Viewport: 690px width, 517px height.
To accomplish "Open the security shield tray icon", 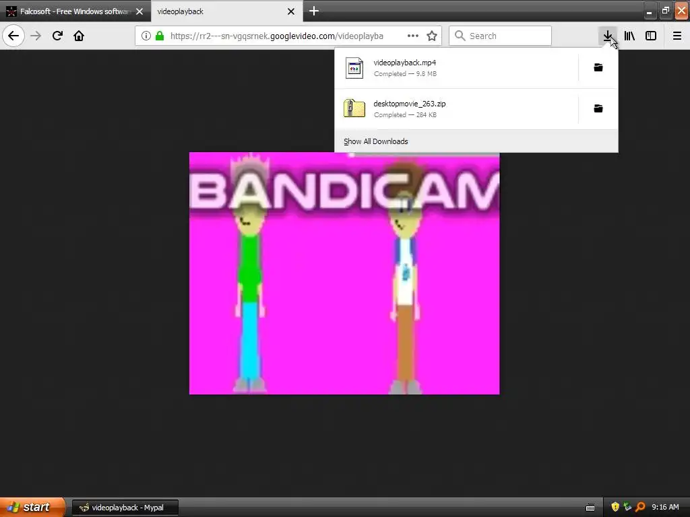I will coord(615,507).
